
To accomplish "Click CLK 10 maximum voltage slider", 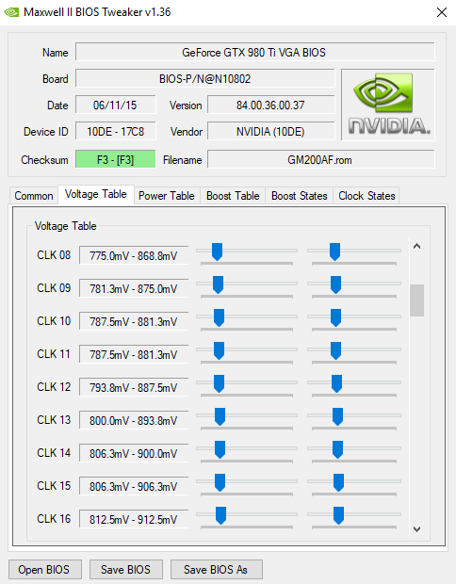I will (x=354, y=320).
